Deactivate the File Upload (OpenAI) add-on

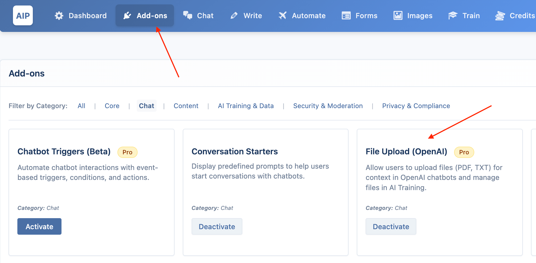tap(391, 226)
